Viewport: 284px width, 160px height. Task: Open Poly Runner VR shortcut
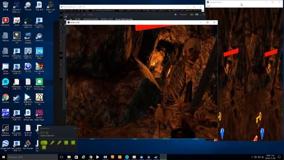click(39, 68)
